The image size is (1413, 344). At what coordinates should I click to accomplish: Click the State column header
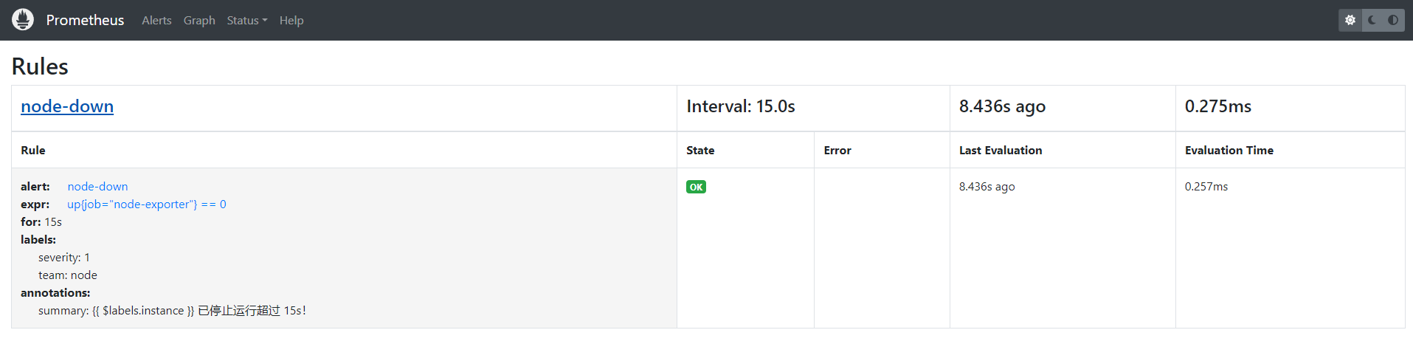(700, 151)
